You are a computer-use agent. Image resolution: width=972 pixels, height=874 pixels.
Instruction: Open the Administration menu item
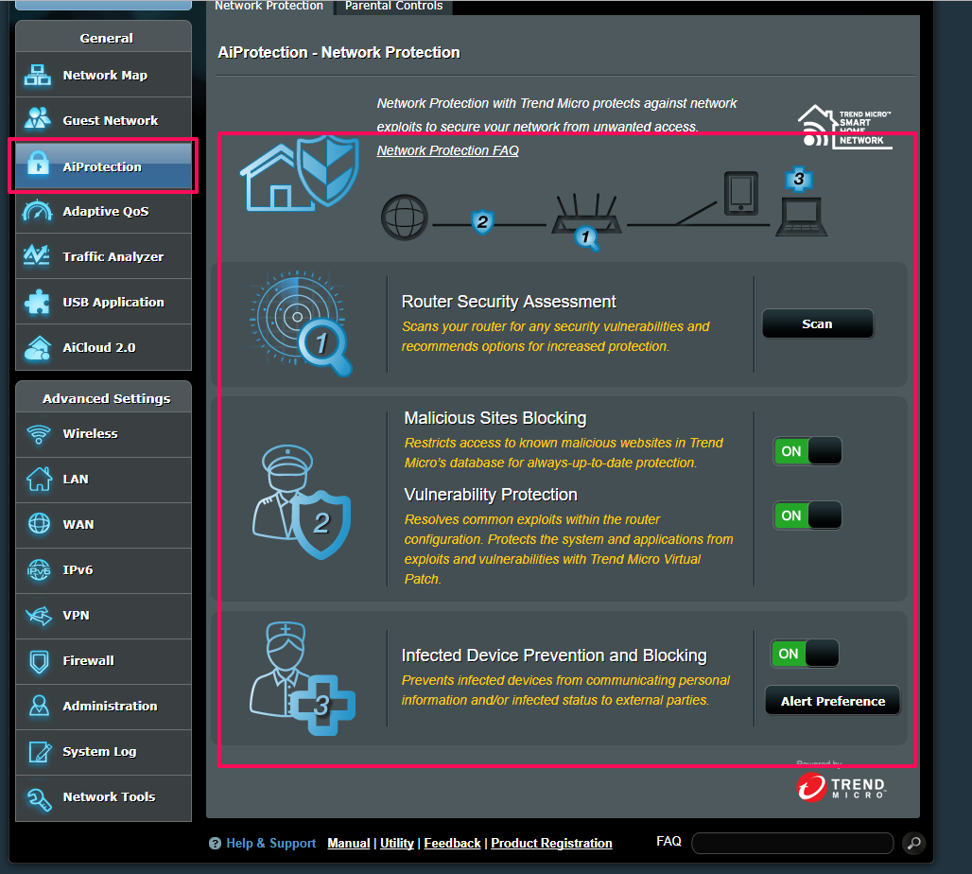click(103, 706)
